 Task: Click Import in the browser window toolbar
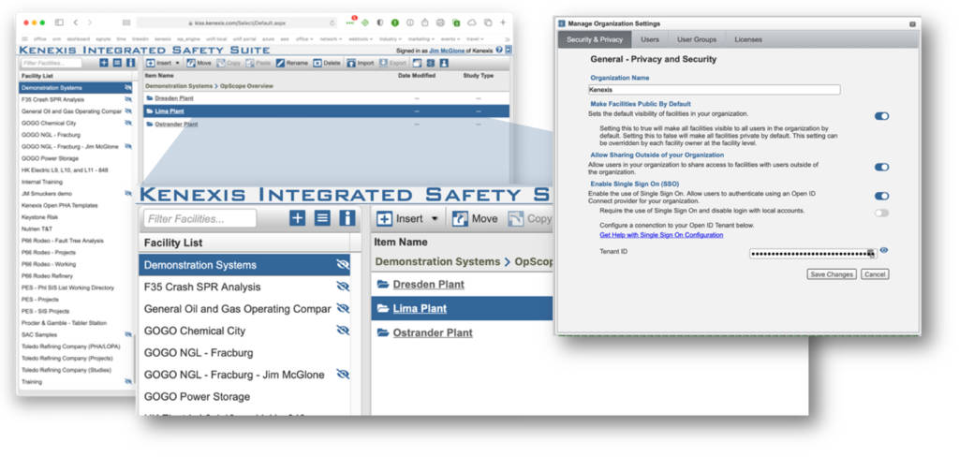361,63
